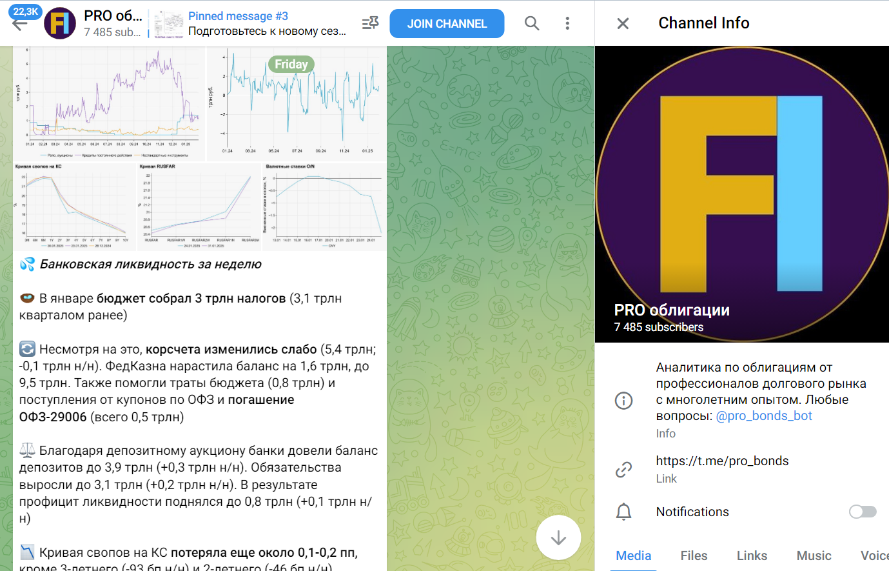The height and width of the screenshot is (571, 889).
Task: Toggle the Notifications switch
Action: (x=863, y=512)
